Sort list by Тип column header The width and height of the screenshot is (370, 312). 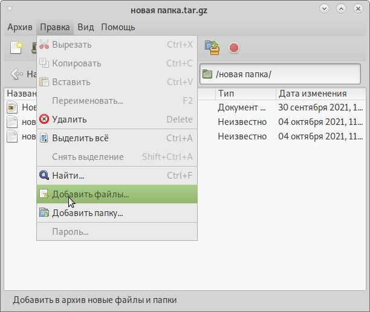tap(245, 94)
